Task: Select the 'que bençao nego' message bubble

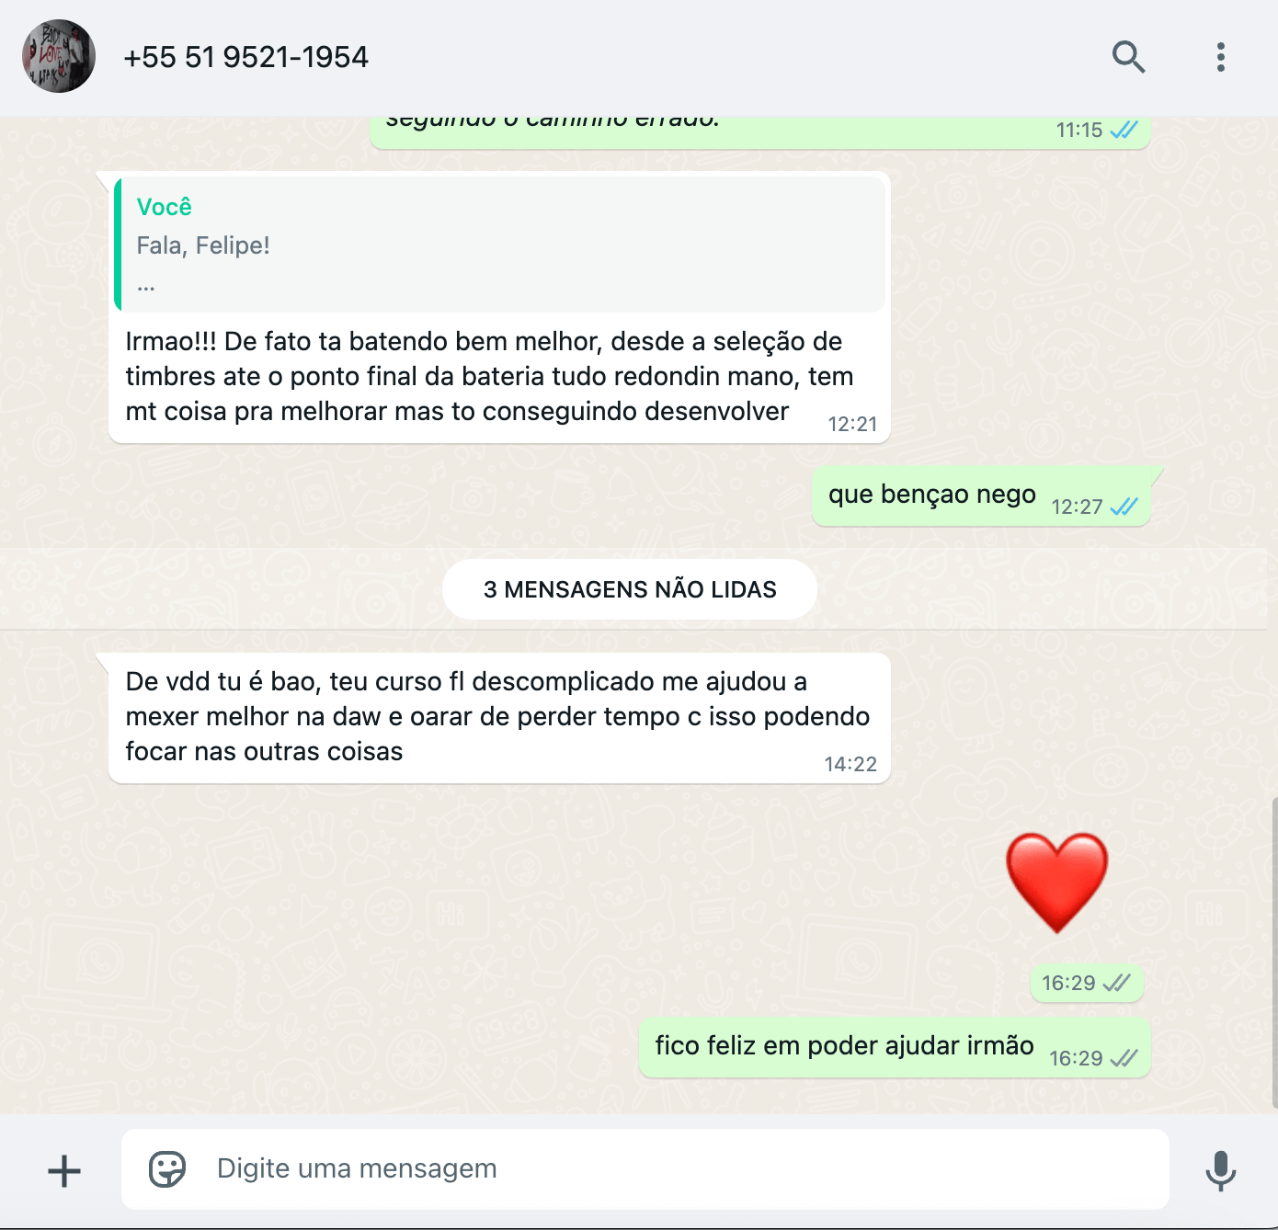Action: click(982, 495)
